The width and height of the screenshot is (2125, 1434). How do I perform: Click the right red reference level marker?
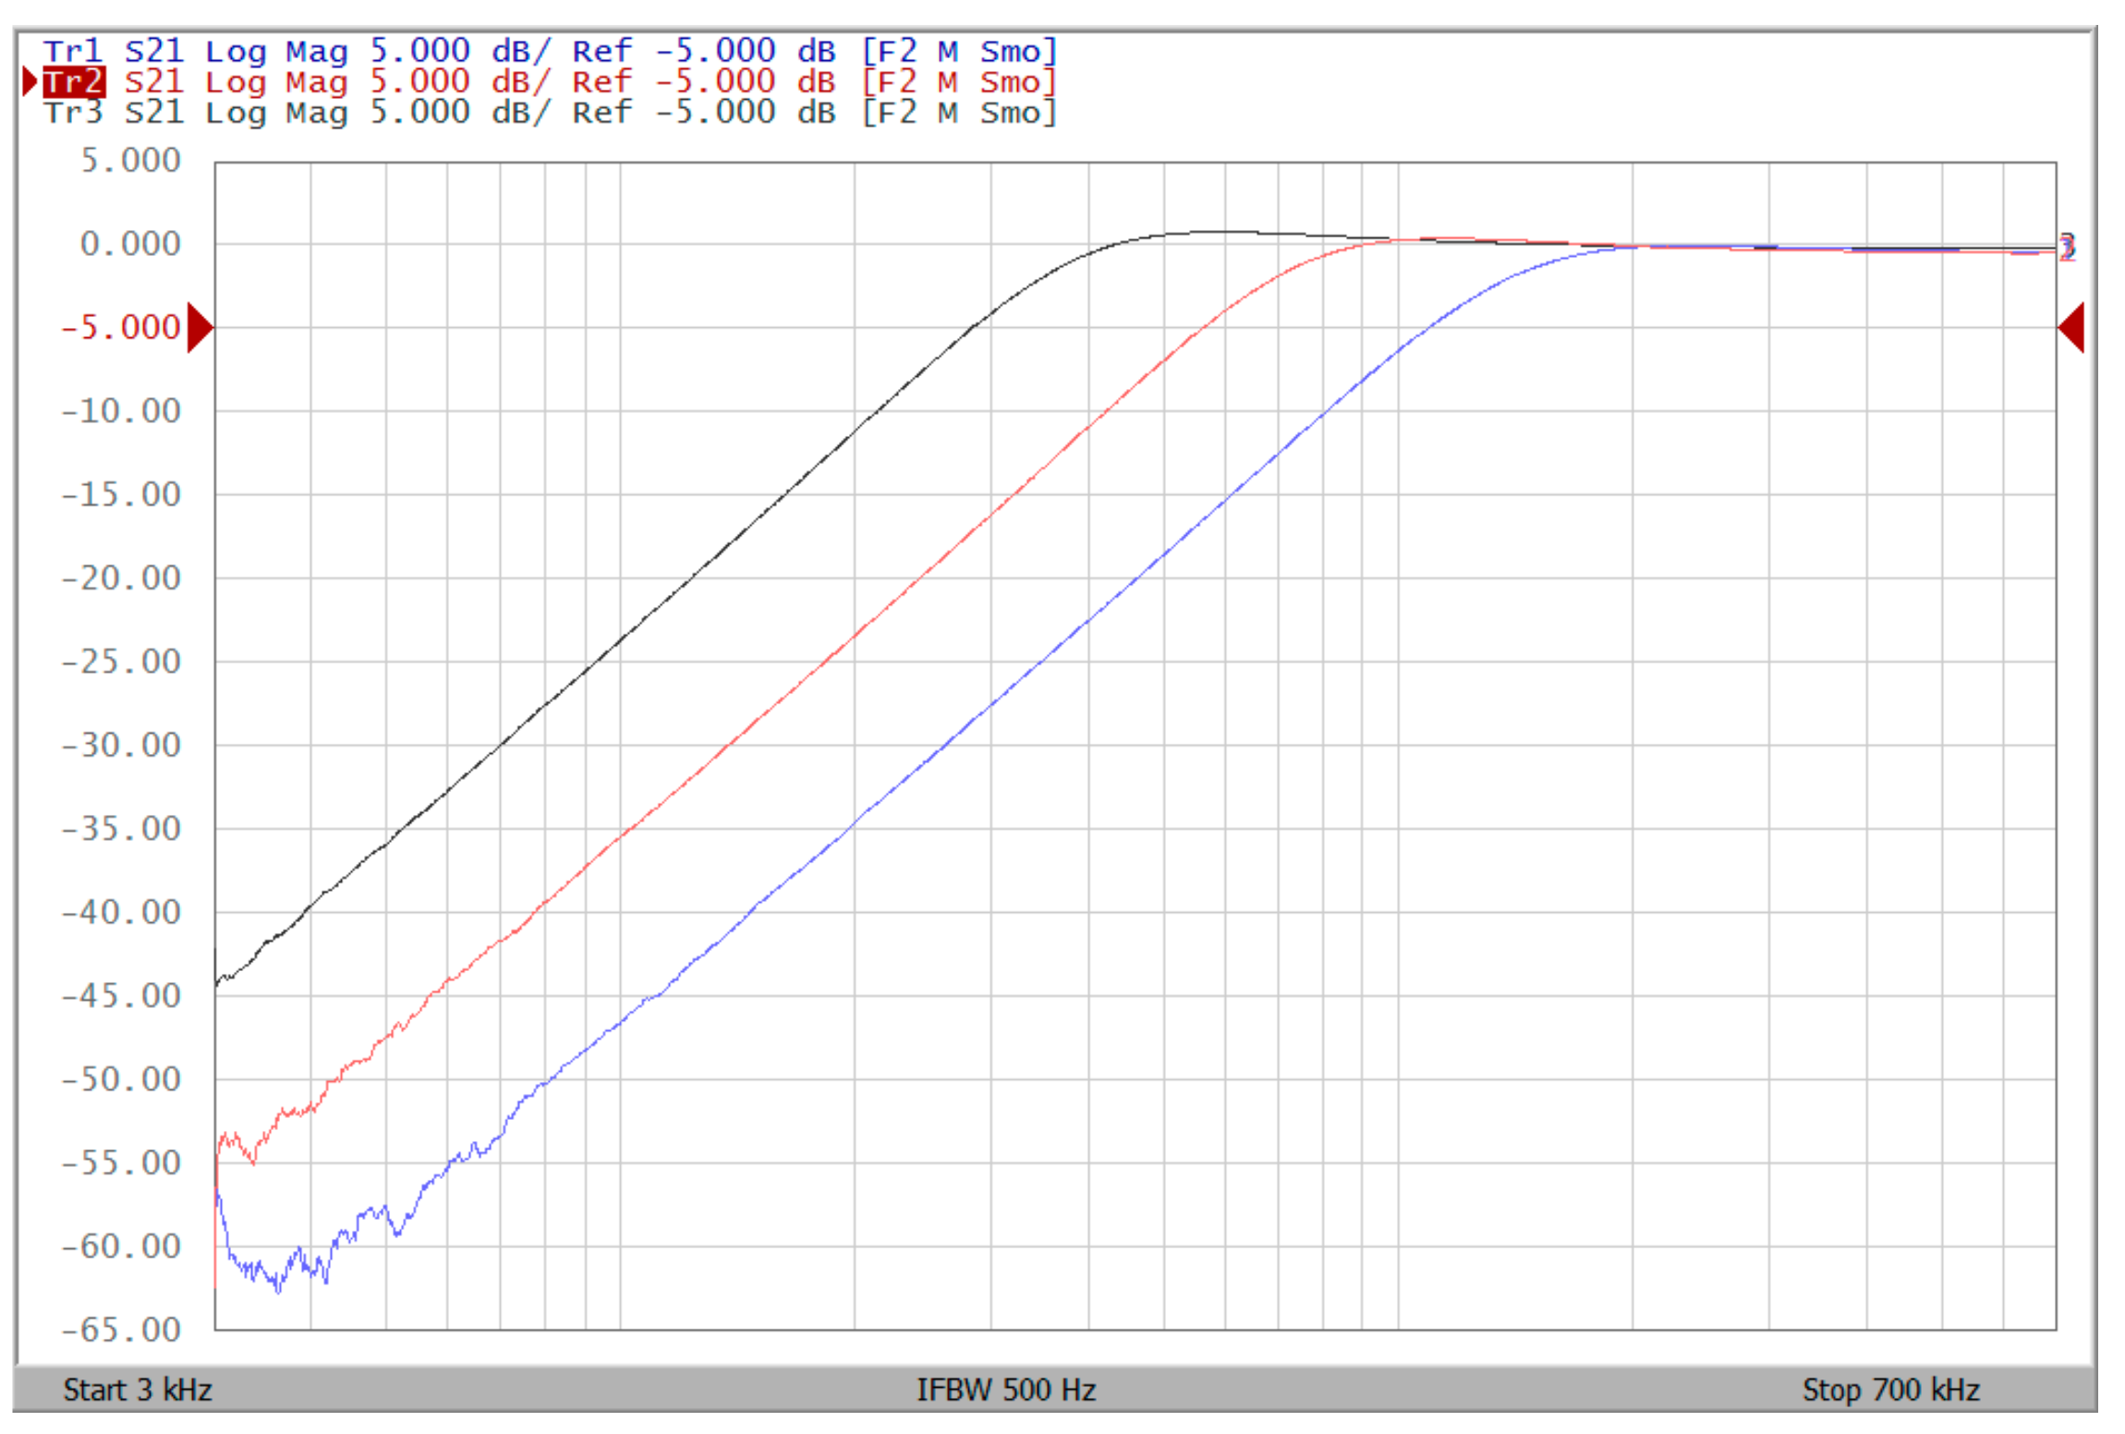point(2070,327)
